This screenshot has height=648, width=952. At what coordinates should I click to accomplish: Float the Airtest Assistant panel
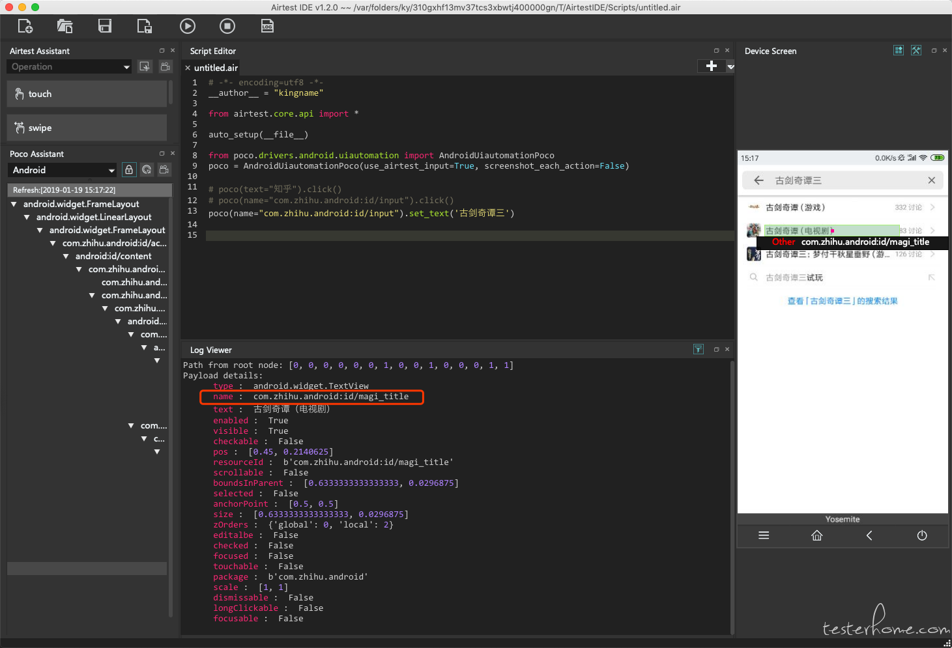[x=162, y=50]
